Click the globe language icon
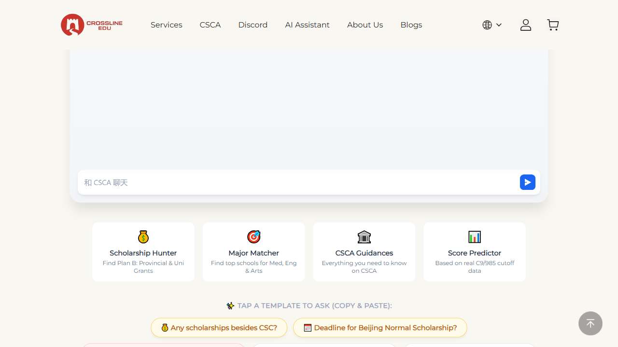 pos(487,25)
